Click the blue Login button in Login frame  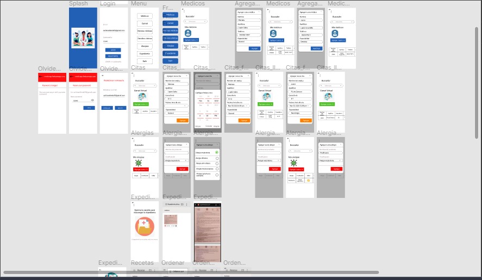[113, 50]
